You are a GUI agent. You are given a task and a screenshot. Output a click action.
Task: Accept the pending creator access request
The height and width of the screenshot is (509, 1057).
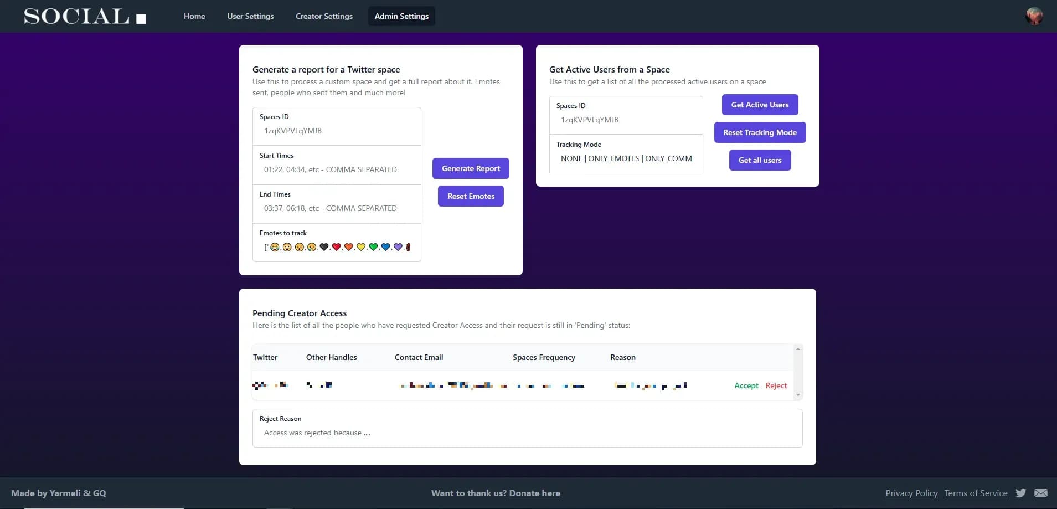[x=746, y=385]
